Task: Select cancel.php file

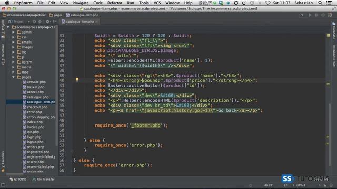Action: click(33, 92)
